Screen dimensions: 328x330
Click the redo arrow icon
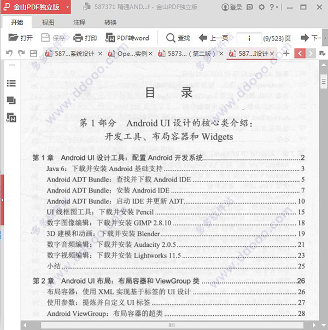(21, 54)
